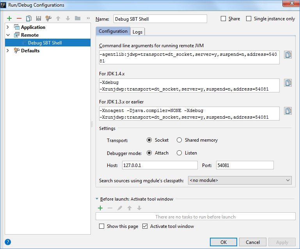Screen dimensions: 300x249
Task: Click the splitter handle between the panels
Action: 92,124
